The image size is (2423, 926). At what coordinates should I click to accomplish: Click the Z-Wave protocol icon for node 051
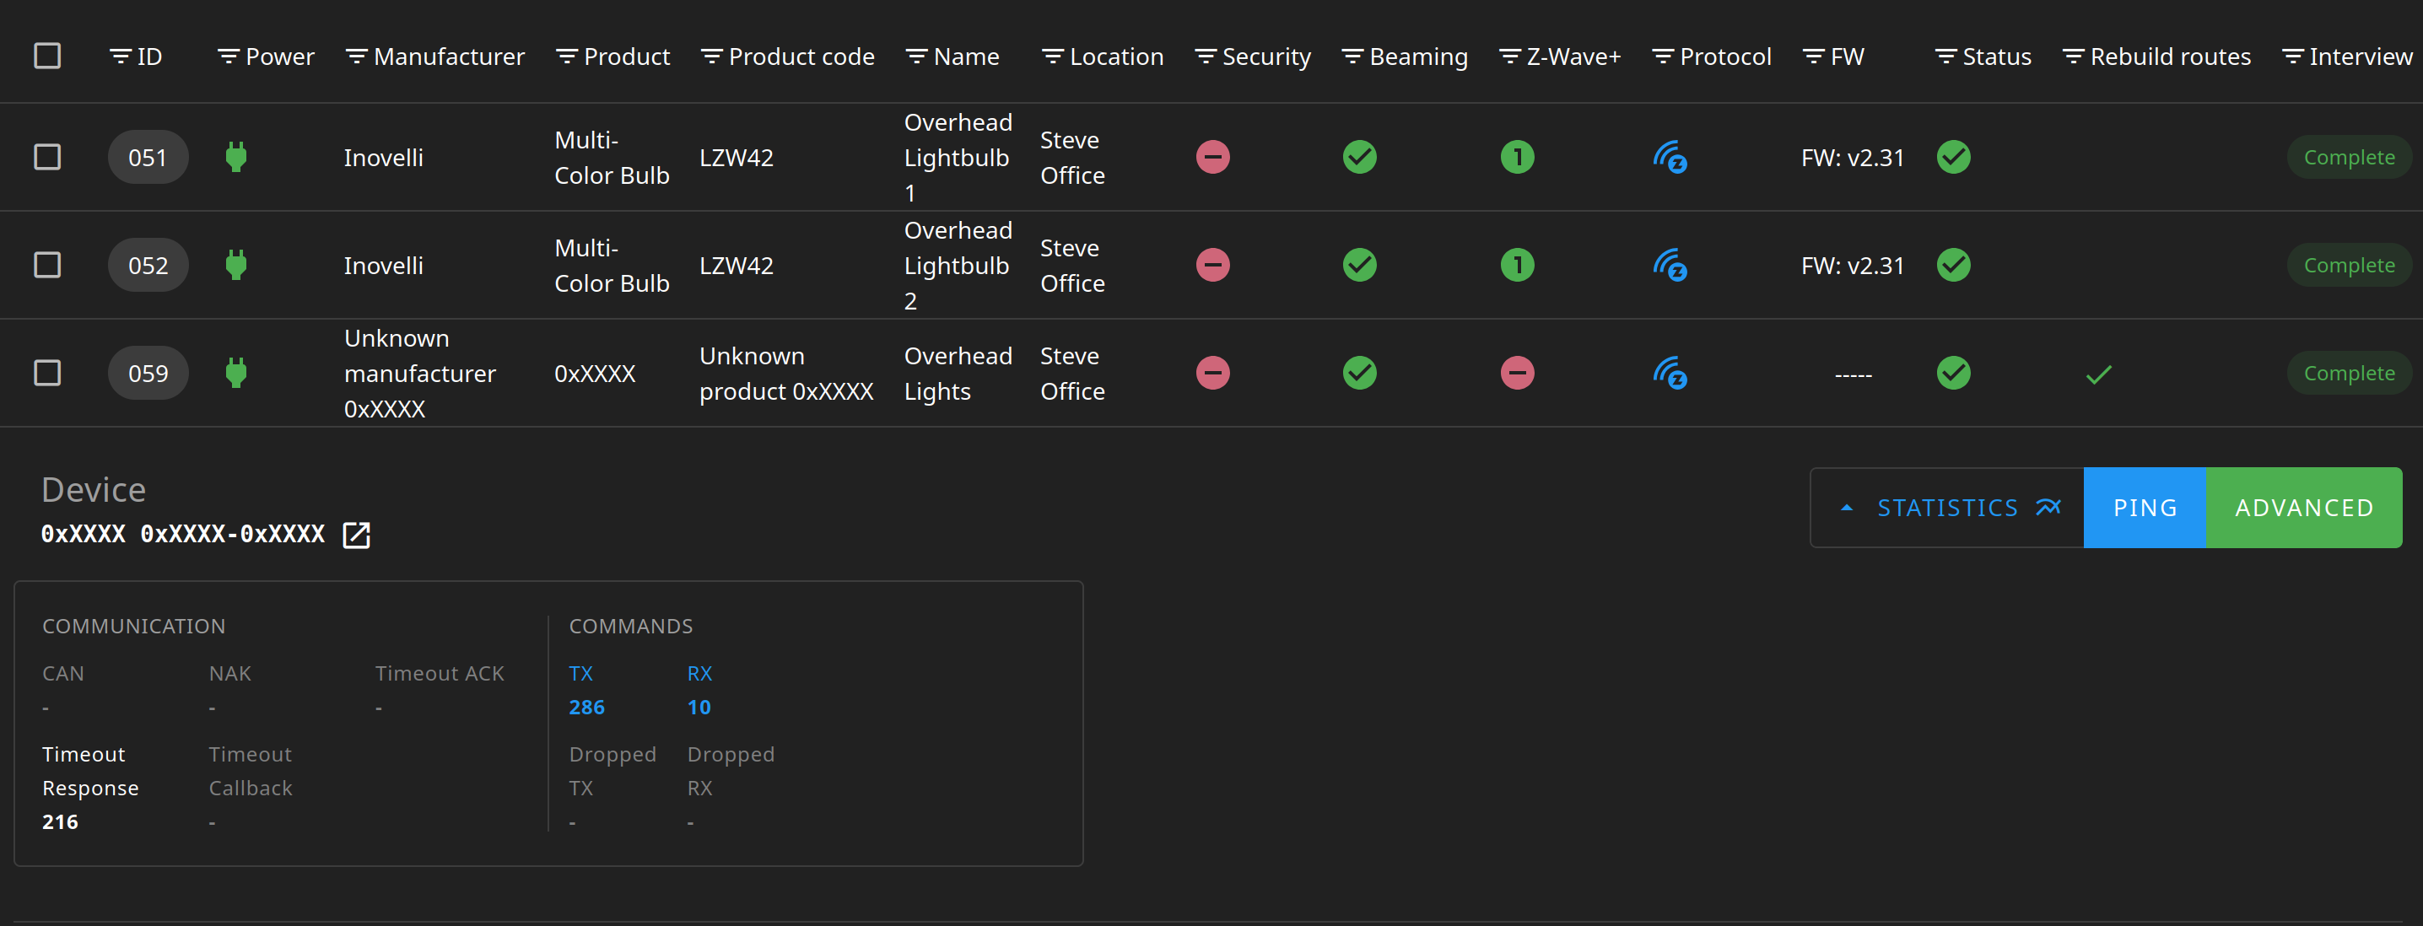click(1670, 158)
